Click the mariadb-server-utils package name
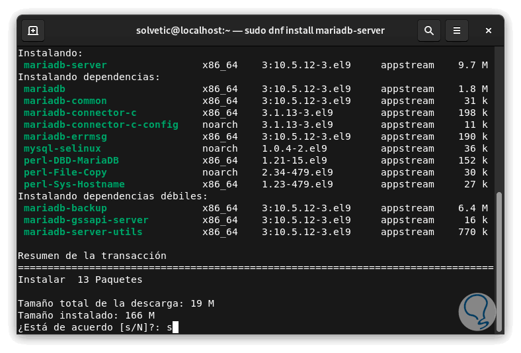Image resolution: width=521 pixels, height=353 pixels. click(83, 232)
